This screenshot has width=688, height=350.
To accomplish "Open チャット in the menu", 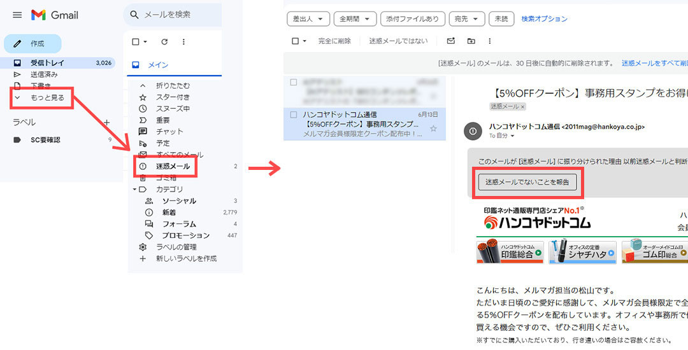I will point(169,132).
